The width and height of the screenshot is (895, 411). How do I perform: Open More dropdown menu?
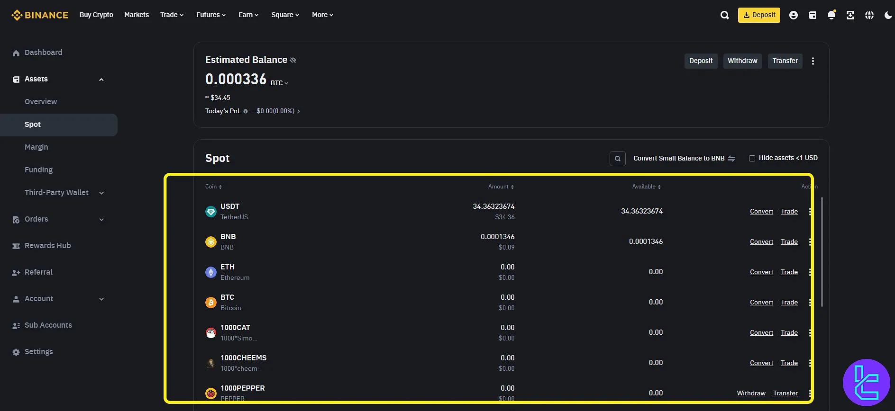[322, 15]
